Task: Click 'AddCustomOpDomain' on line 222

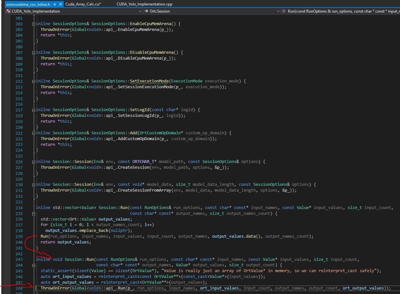Action: 138,138
